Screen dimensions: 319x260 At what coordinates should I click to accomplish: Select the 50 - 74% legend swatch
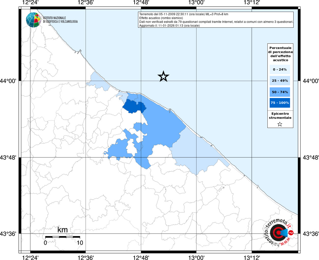tap(280, 92)
